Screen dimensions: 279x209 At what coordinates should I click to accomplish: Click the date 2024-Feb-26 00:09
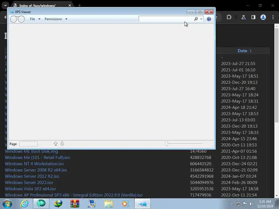pos(239,183)
